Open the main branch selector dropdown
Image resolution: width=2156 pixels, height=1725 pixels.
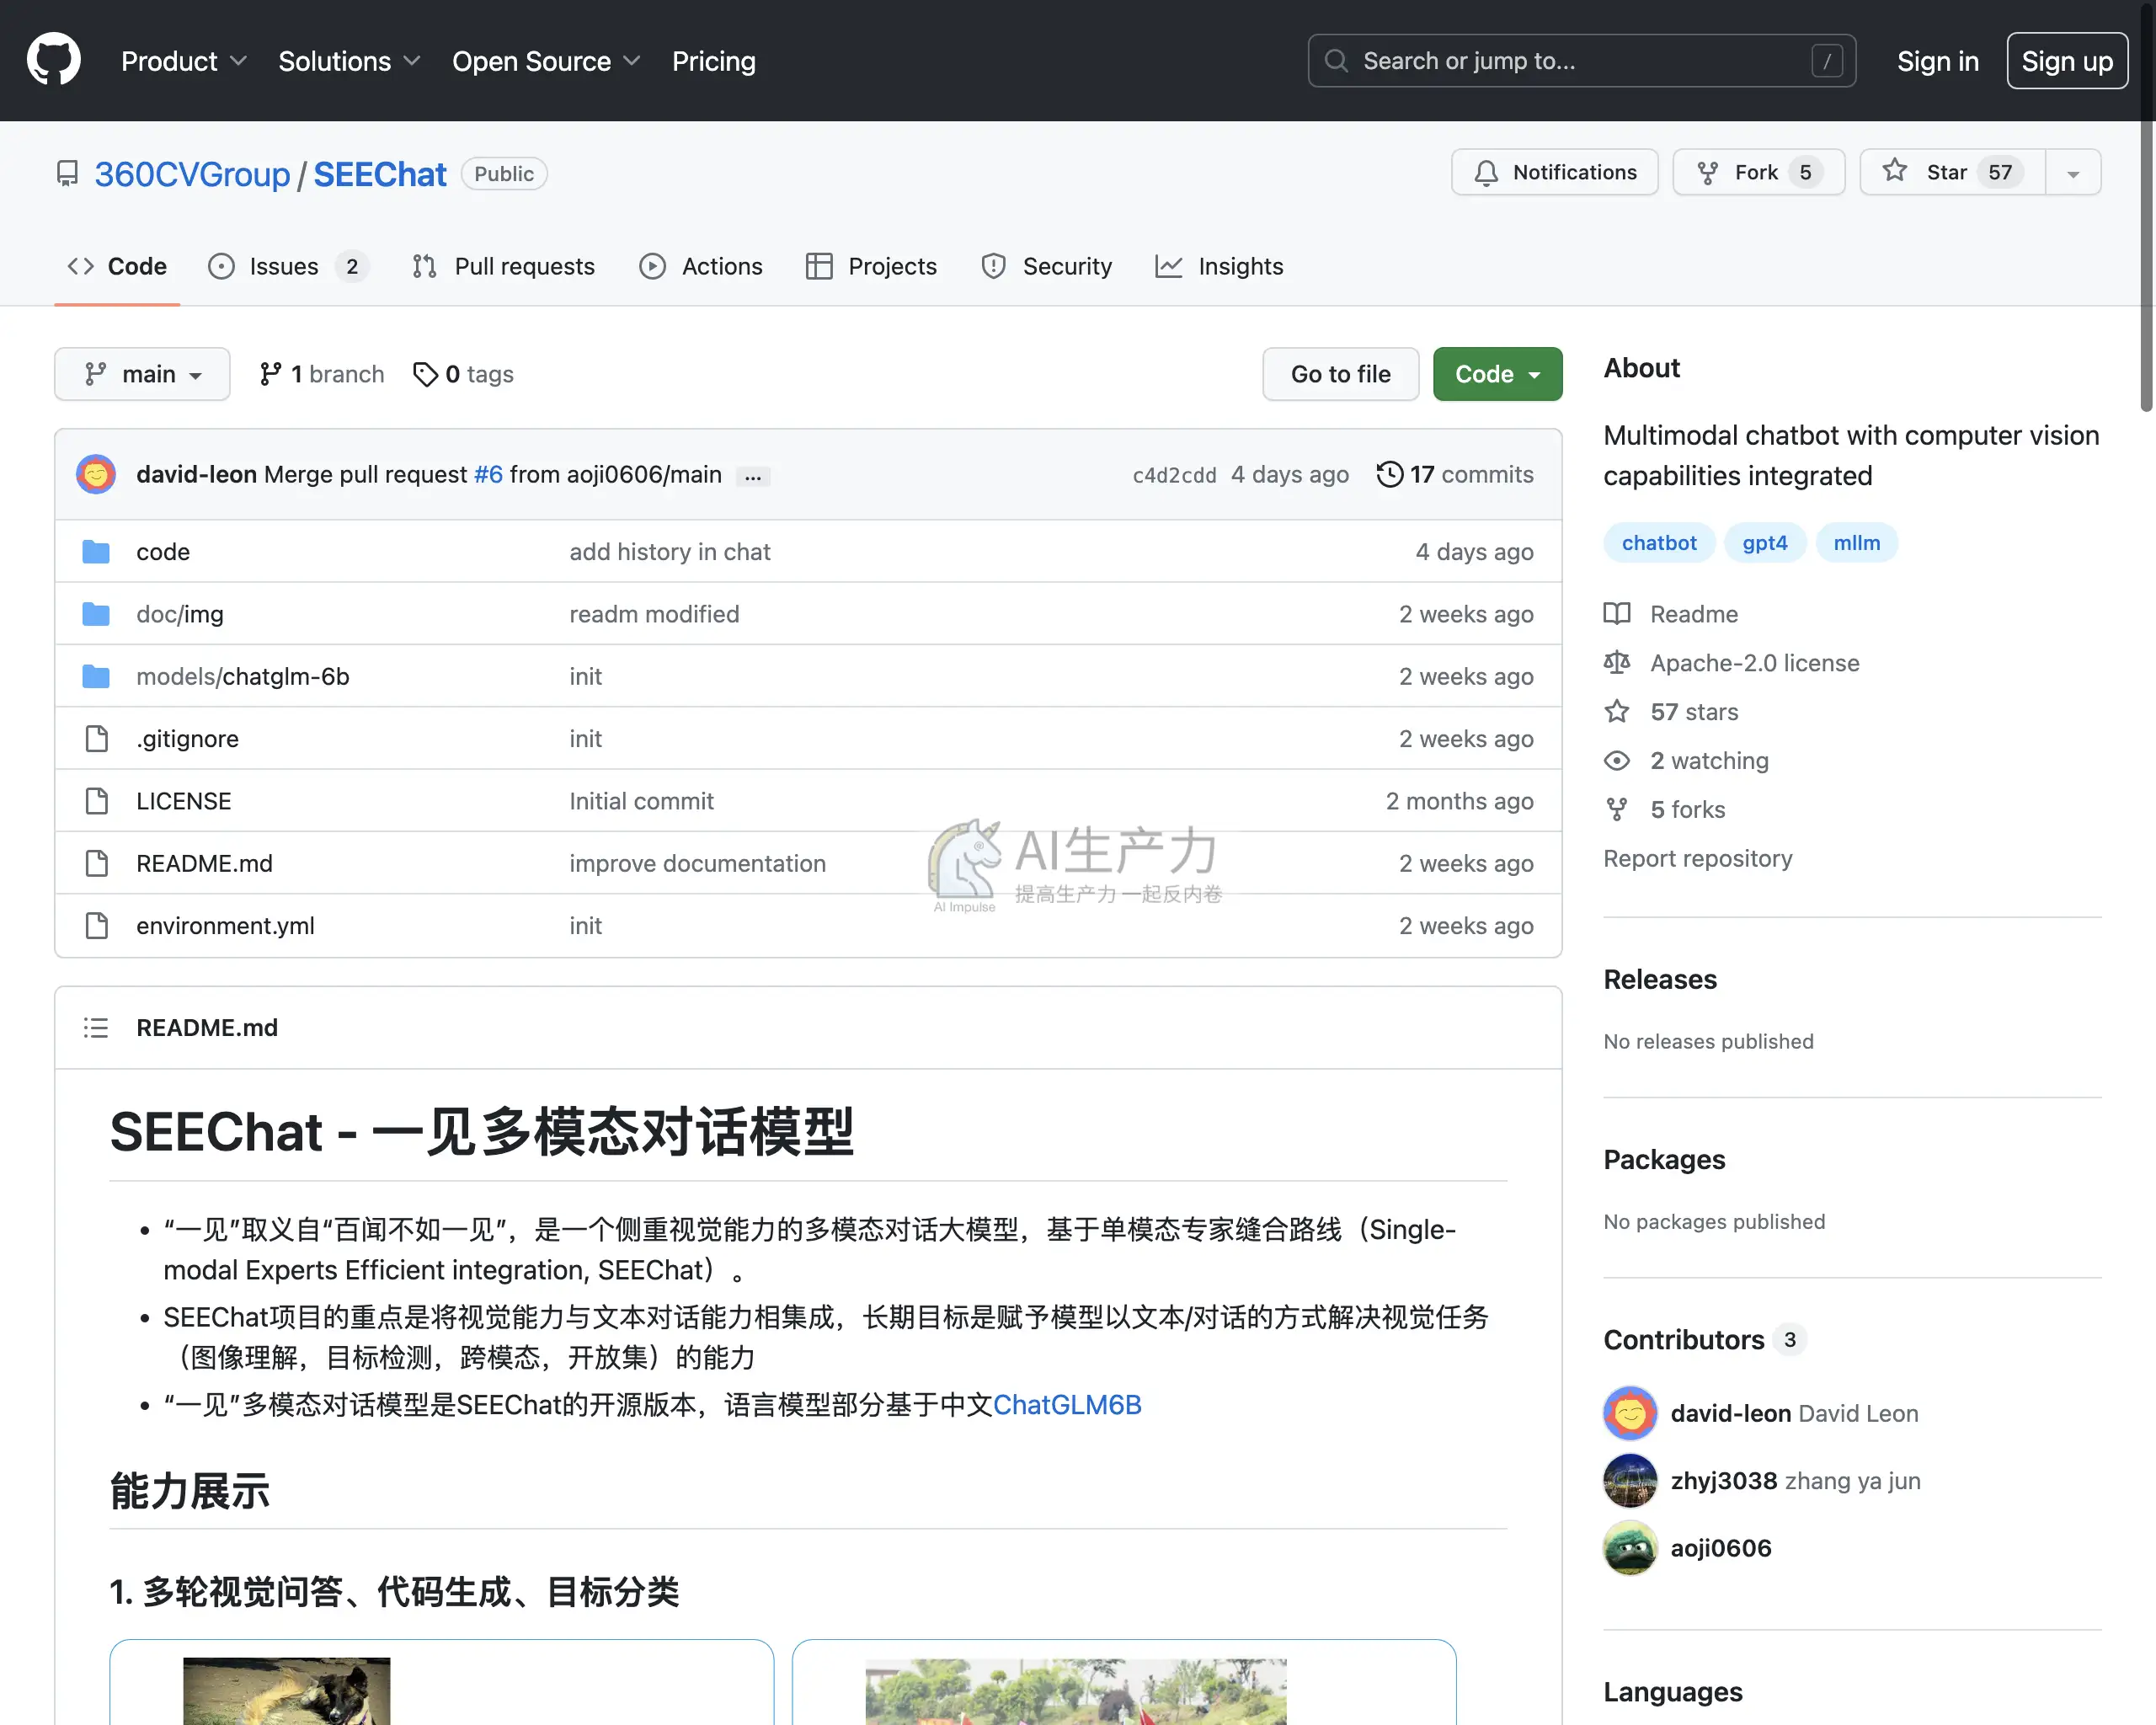point(142,374)
